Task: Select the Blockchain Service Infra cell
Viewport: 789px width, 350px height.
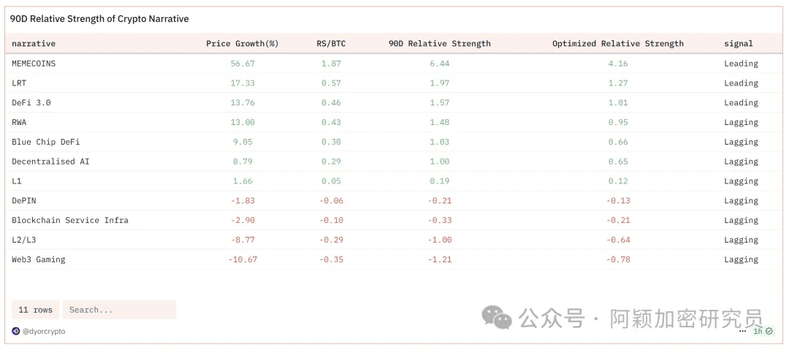Action: [x=69, y=220]
